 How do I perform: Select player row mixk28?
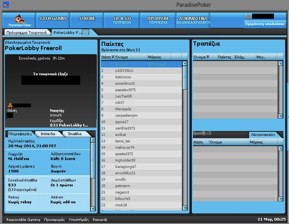(x=141, y=205)
